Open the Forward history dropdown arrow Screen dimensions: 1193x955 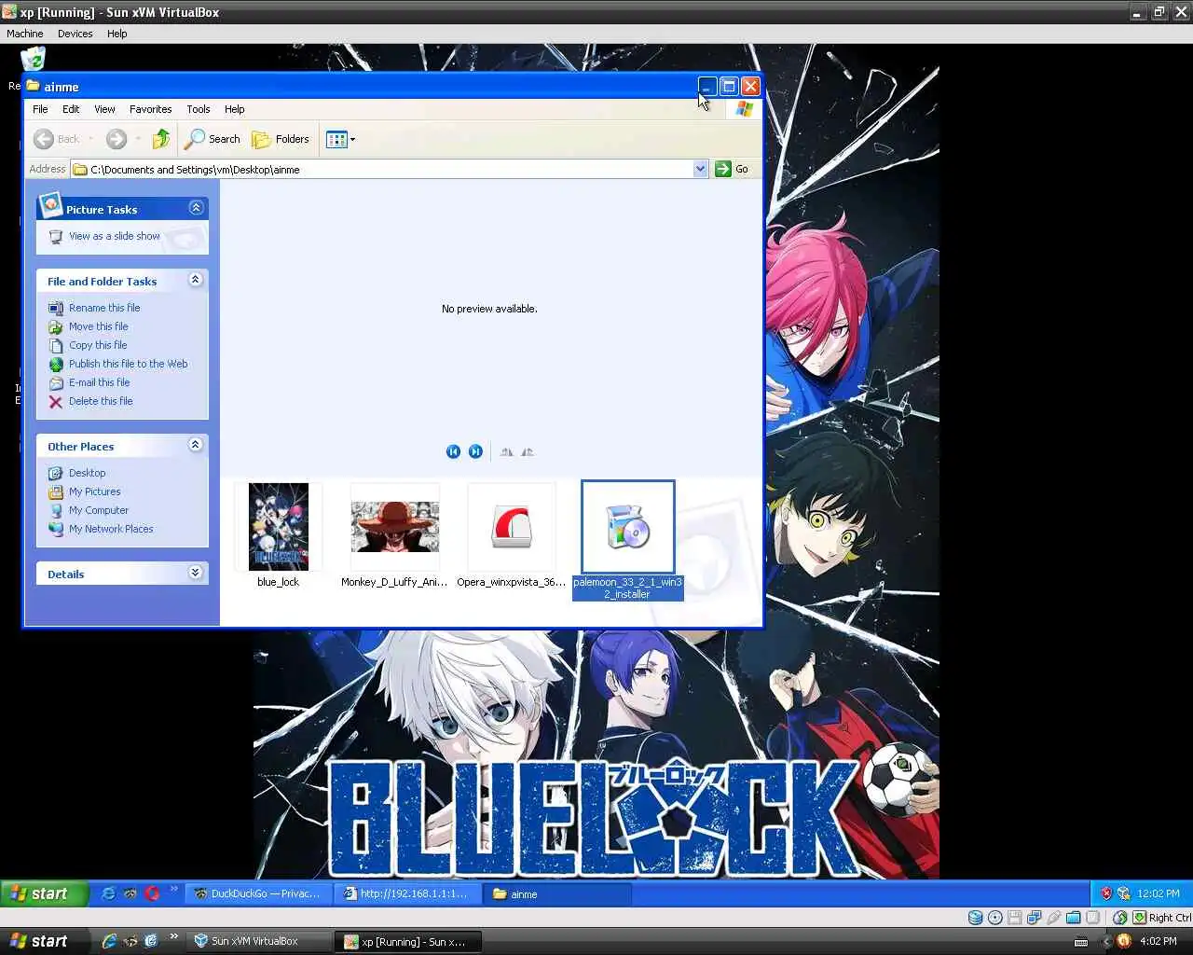(x=138, y=139)
